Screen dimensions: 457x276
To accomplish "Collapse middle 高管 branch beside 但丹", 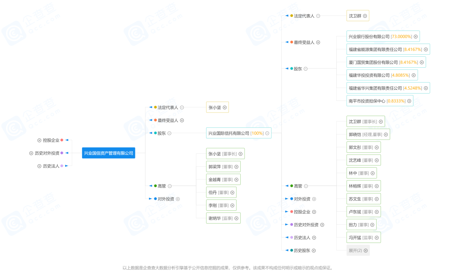I will 170,186.
